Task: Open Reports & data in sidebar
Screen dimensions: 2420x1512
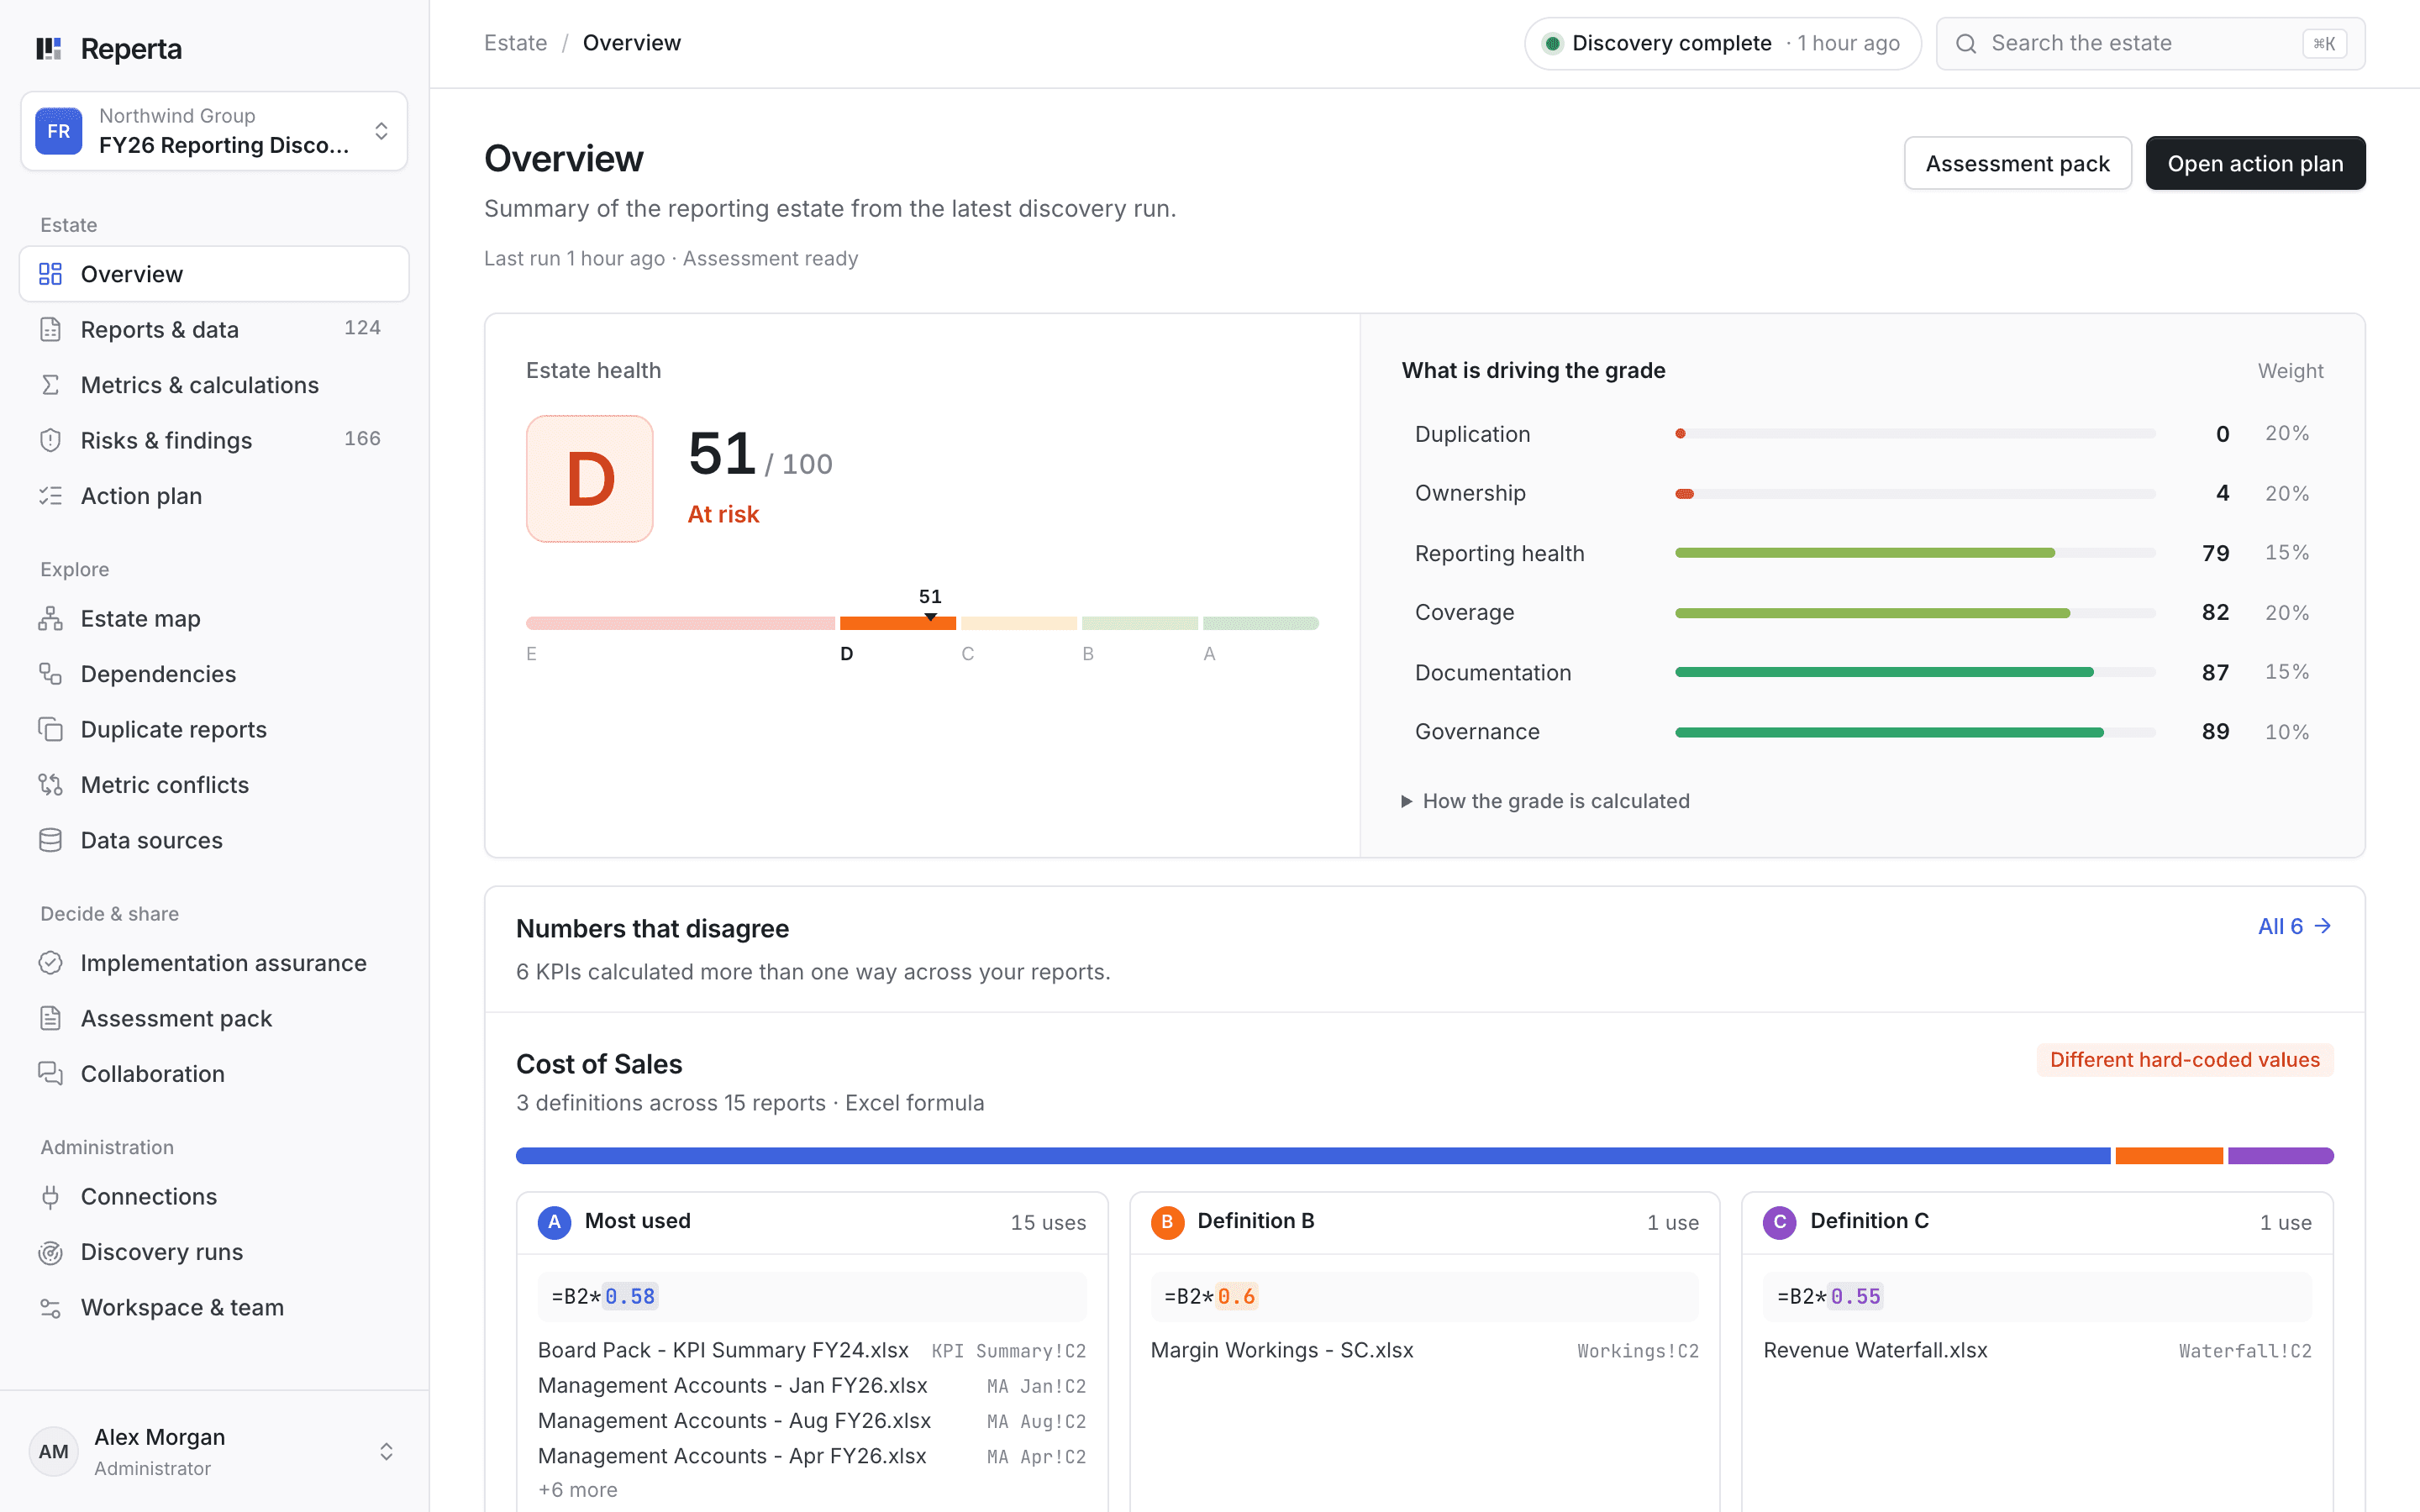Action: (x=214, y=329)
